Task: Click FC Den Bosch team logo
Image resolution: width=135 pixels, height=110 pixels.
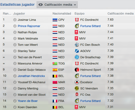Action: pos(77,45)
